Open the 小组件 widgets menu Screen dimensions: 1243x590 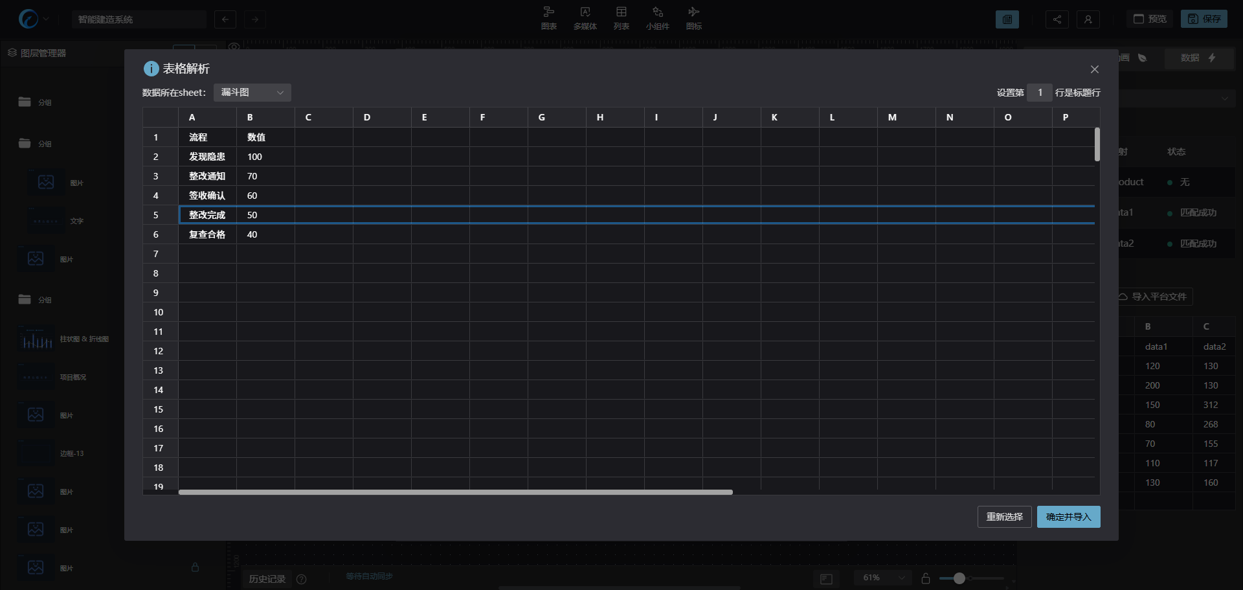(x=657, y=17)
